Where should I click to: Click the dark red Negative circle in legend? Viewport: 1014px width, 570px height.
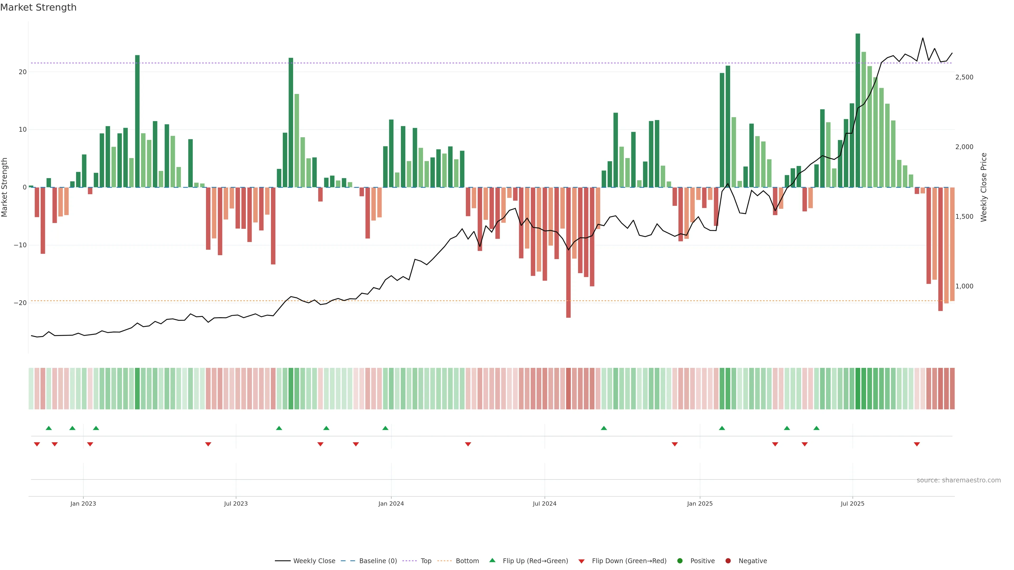pyautogui.click(x=728, y=561)
